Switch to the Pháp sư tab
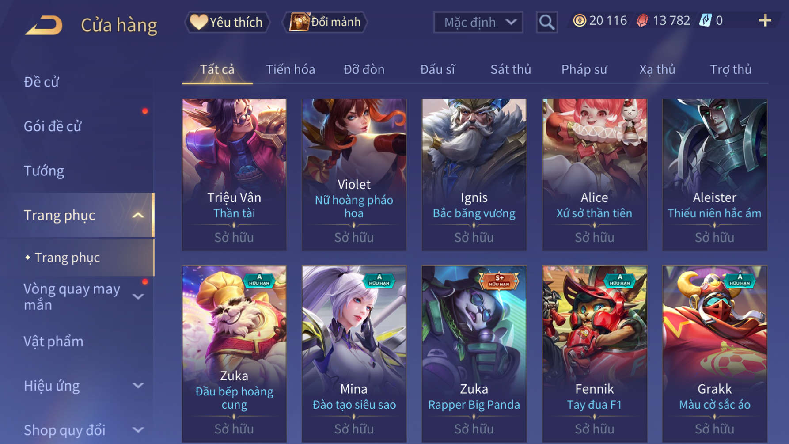The image size is (789, 444). click(x=584, y=69)
